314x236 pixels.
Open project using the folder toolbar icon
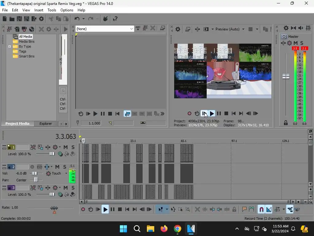(x=12, y=19)
